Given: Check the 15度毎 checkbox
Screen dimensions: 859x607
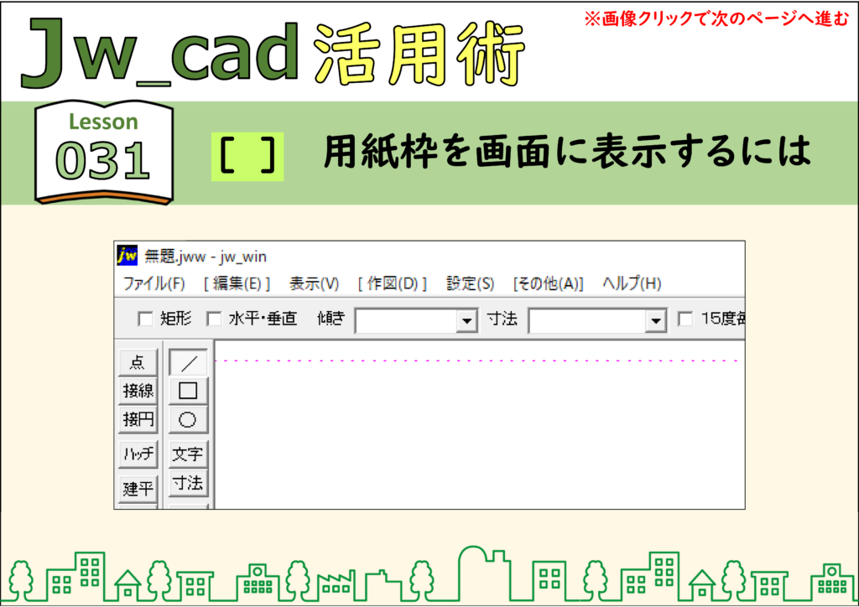Looking at the screenshot, I should pos(685,319).
